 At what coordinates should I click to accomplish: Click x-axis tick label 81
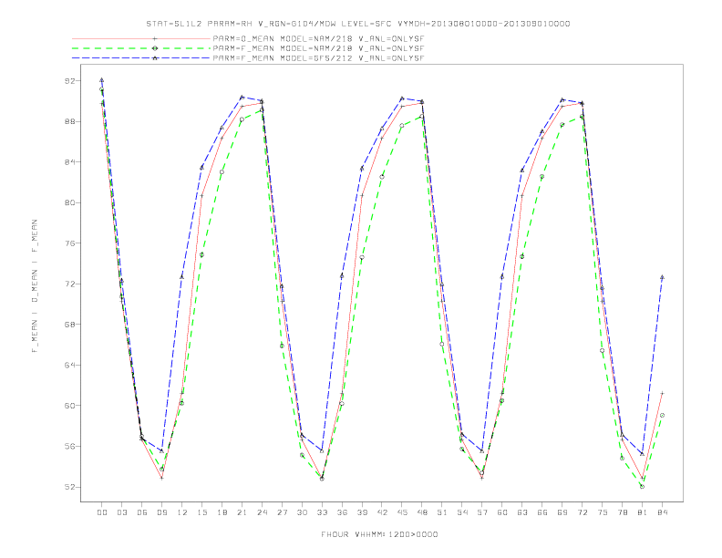pos(643,512)
